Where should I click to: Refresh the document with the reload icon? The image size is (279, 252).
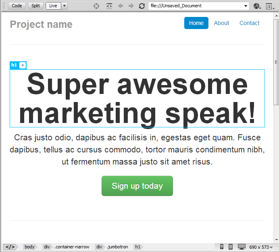(142, 6)
